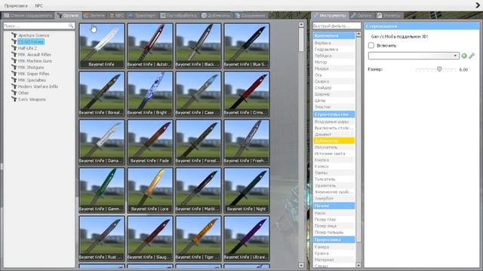Select the CS:GO Knives category
Viewport: 483px width, 271px height.
[x=31, y=42]
